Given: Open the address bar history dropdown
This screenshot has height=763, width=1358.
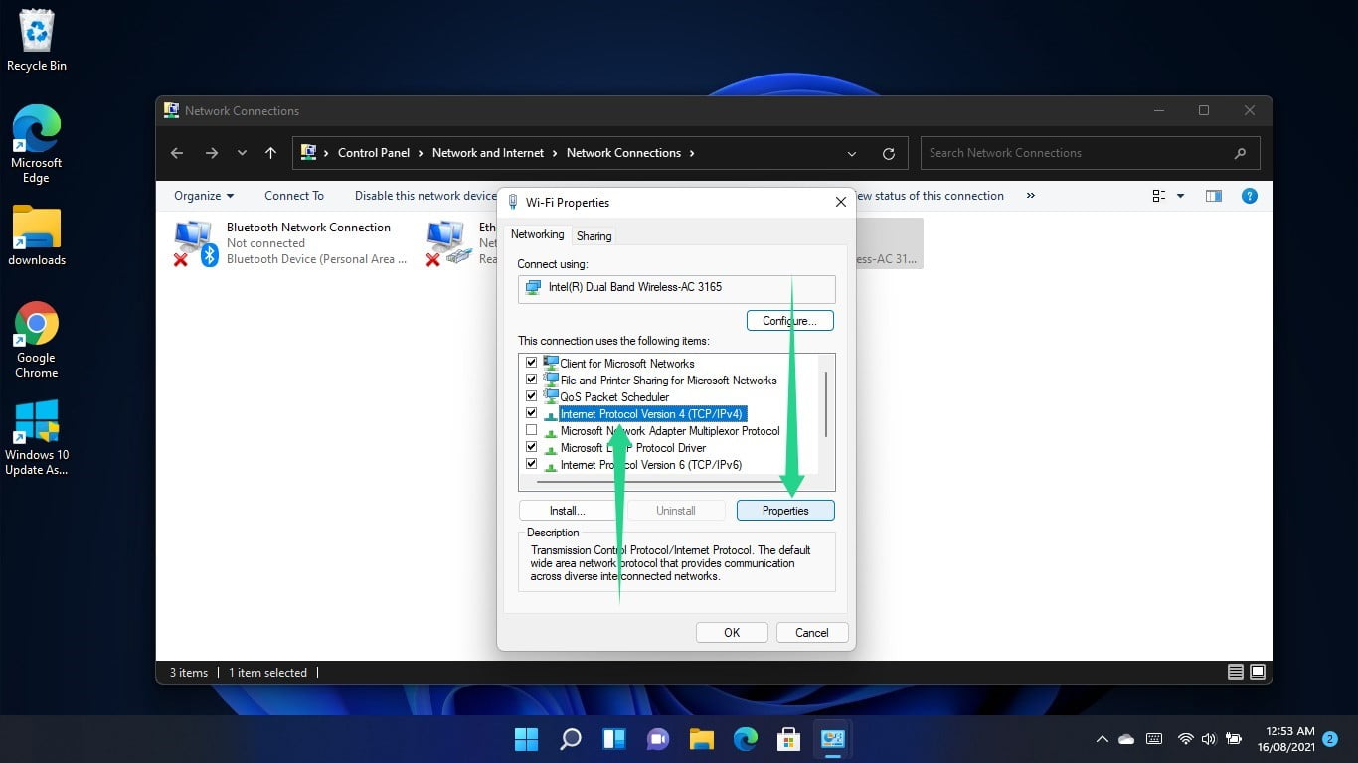Looking at the screenshot, I should tap(851, 154).
